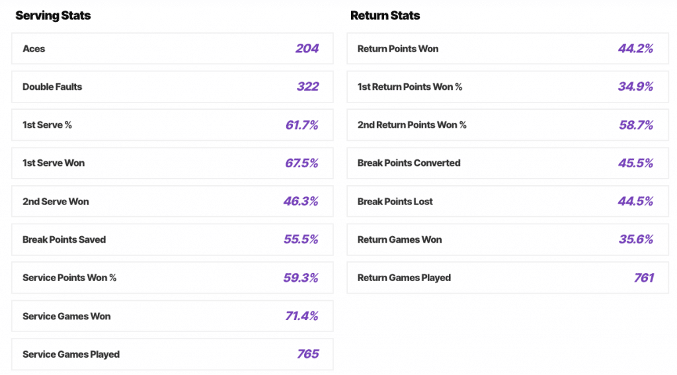Click the Break Points Converted row
Viewport: 677px width, 375px height.
tap(508, 163)
